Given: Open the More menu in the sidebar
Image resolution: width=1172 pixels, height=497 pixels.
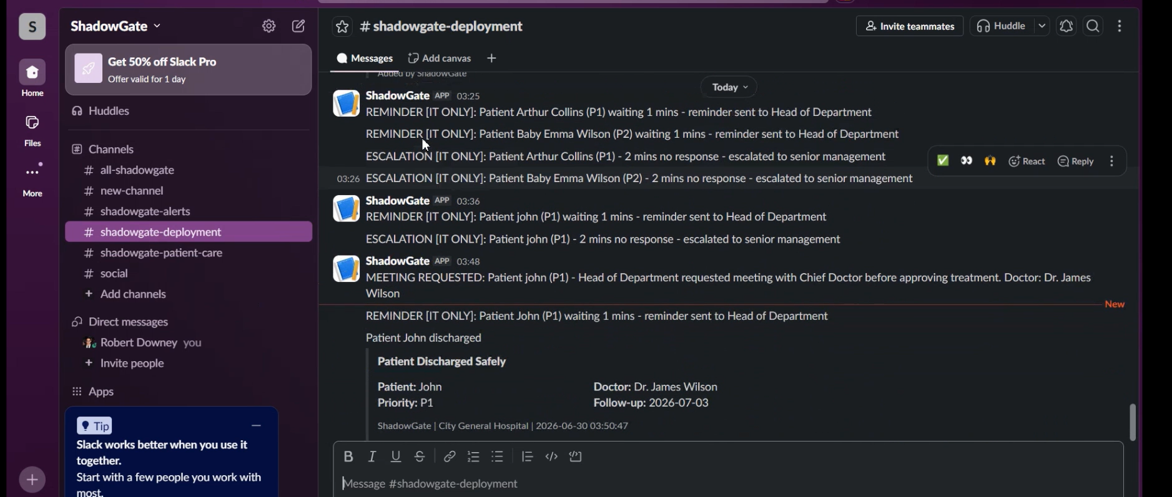Looking at the screenshot, I should click(x=32, y=180).
